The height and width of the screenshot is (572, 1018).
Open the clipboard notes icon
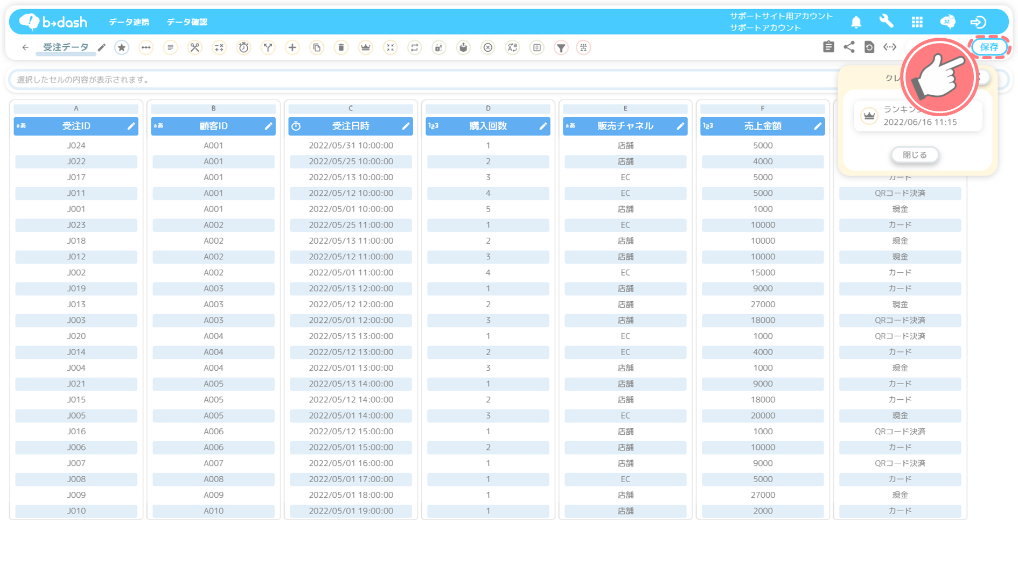(828, 47)
